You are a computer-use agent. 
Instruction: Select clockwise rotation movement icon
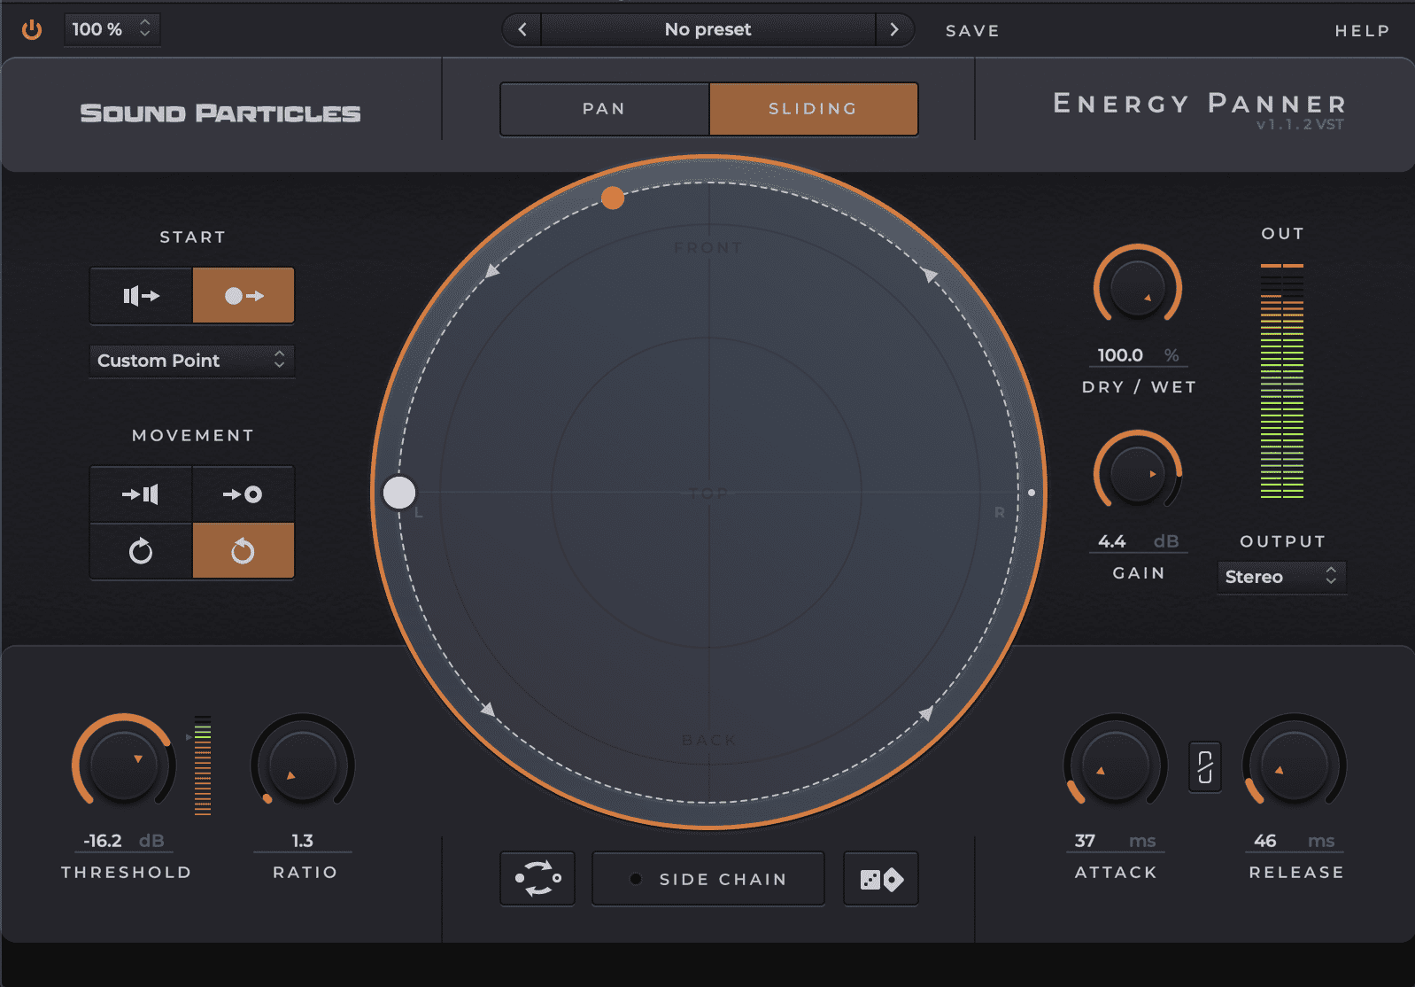pos(141,551)
